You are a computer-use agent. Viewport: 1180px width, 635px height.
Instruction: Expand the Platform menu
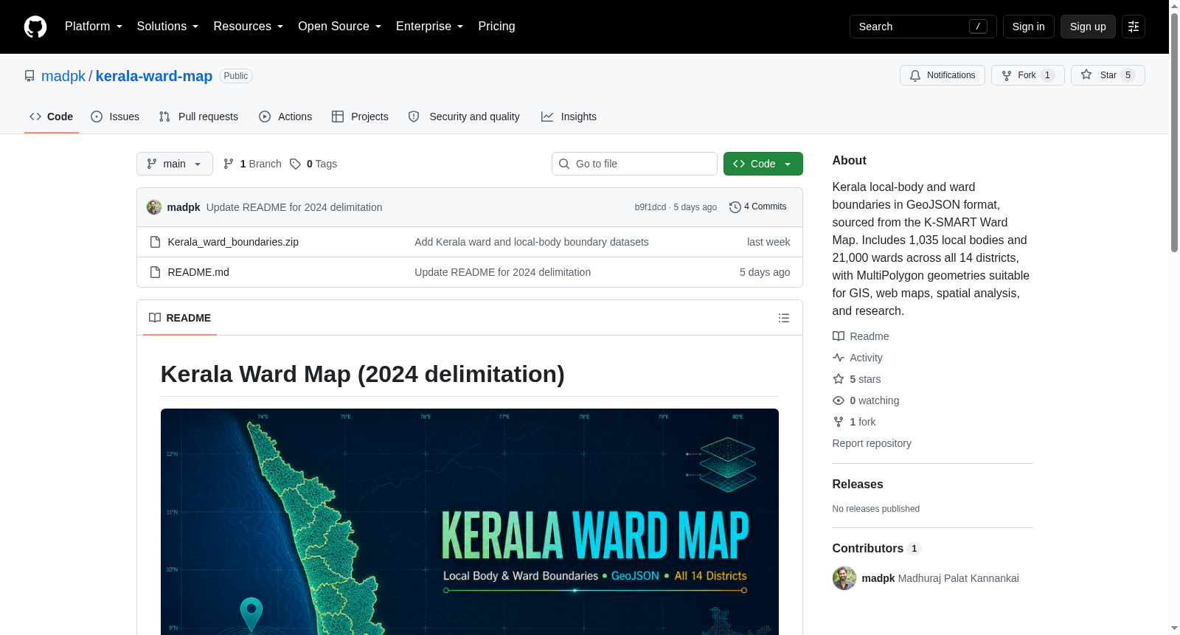pyautogui.click(x=94, y=27)
